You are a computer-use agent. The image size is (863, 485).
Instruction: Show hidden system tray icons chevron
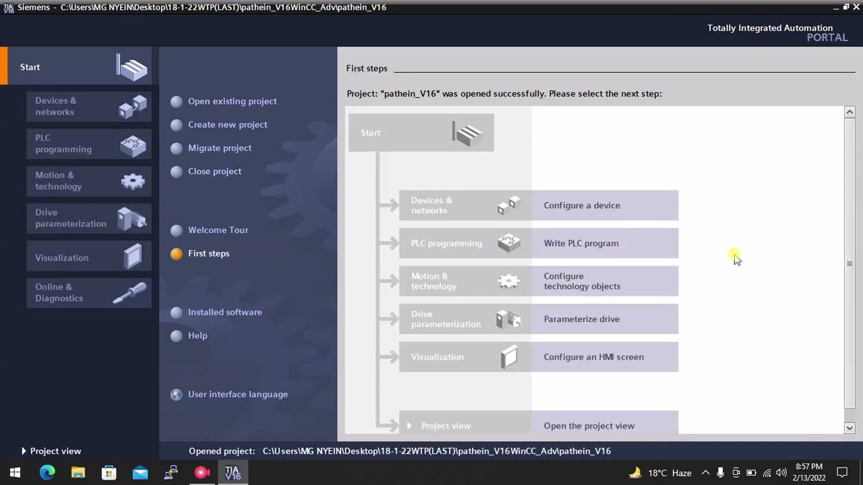[705, 473]
